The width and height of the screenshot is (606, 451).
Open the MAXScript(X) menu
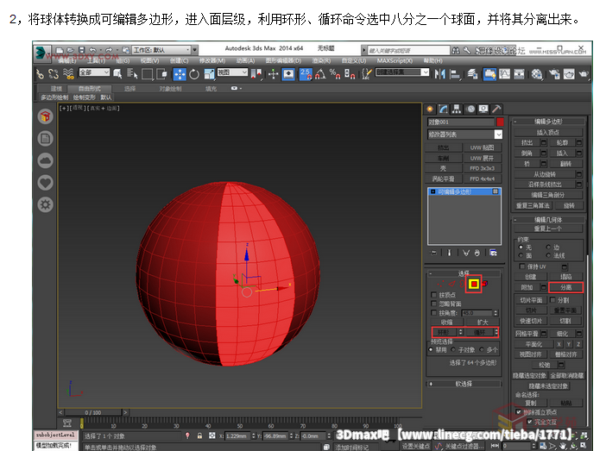[395, 60]
